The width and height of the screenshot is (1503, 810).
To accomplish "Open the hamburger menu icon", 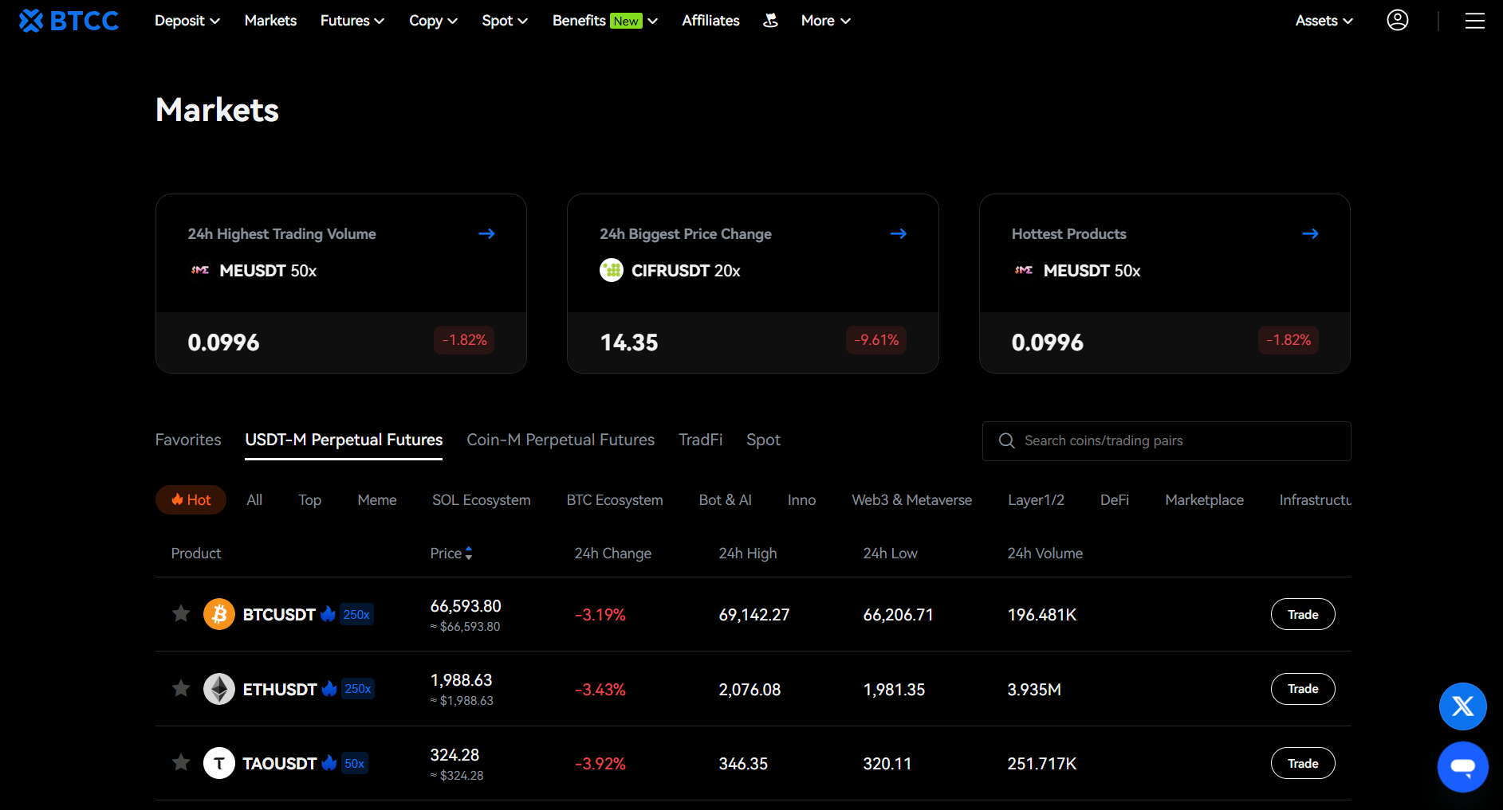I will pyautogui.click(x=1475, y=21).
